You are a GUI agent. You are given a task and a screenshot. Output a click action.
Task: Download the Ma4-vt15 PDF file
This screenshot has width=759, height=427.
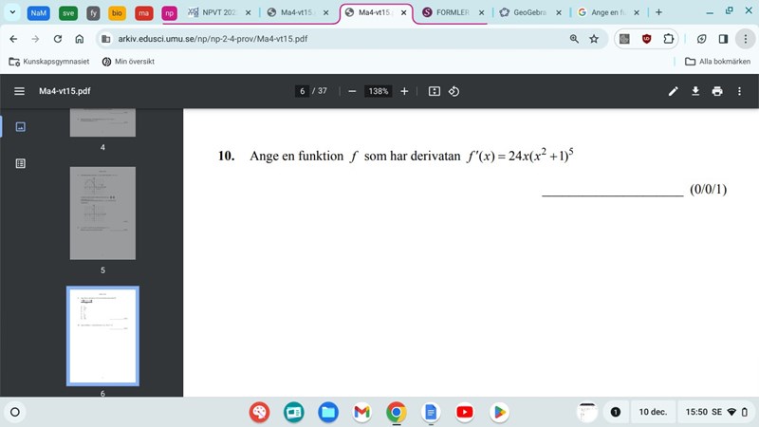695,91
